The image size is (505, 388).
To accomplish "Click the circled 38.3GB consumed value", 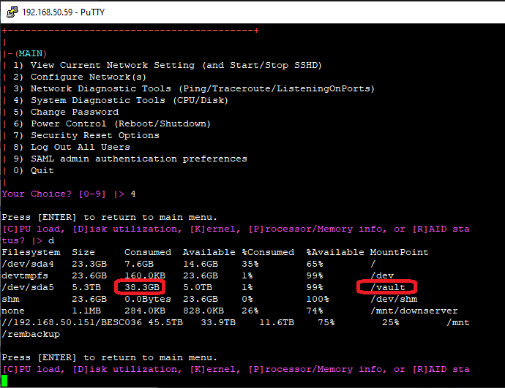I will click(141, 287).
